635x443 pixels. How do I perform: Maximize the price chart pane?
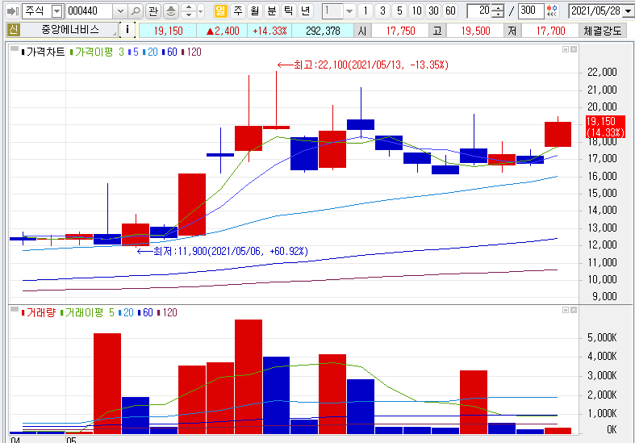(566, 49)
